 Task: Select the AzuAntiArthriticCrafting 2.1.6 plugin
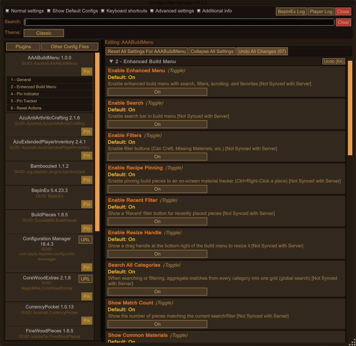(x=50, y=118)
